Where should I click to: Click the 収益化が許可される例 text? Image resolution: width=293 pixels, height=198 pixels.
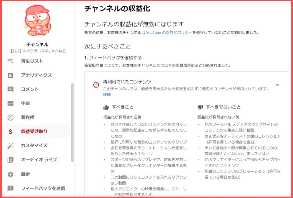122,117
